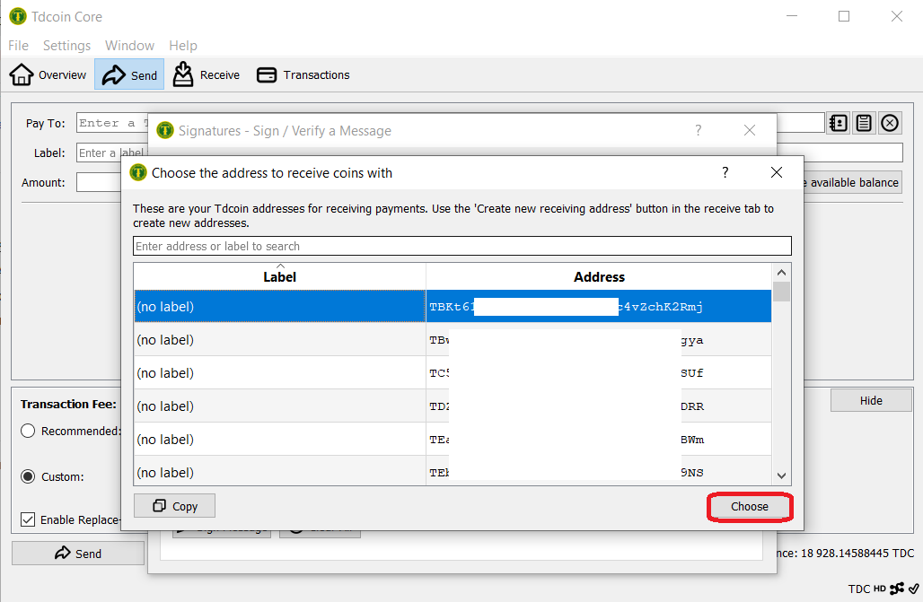Sort addresses by the Label column header
The height and width of the screenshot is (602, 923).
279,276
